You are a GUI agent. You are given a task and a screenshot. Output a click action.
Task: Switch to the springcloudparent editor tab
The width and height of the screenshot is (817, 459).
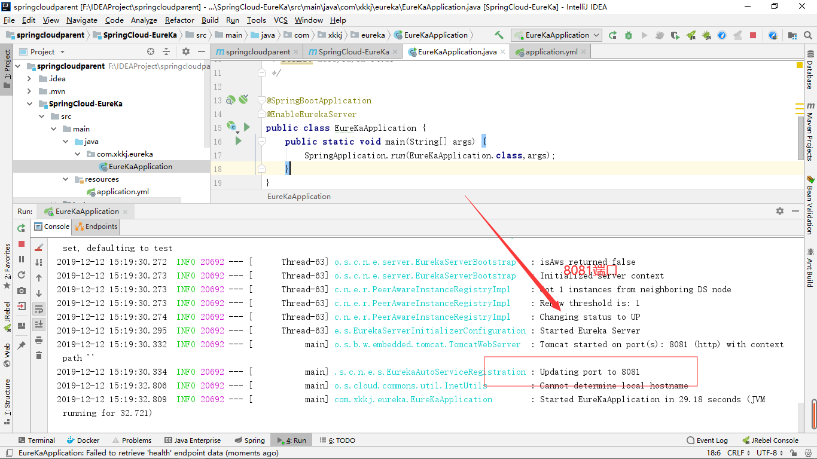(x=257, y=51)
